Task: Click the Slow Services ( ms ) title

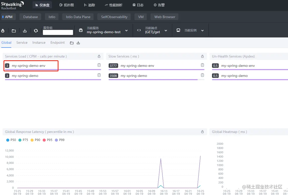Action: point(124,56)
